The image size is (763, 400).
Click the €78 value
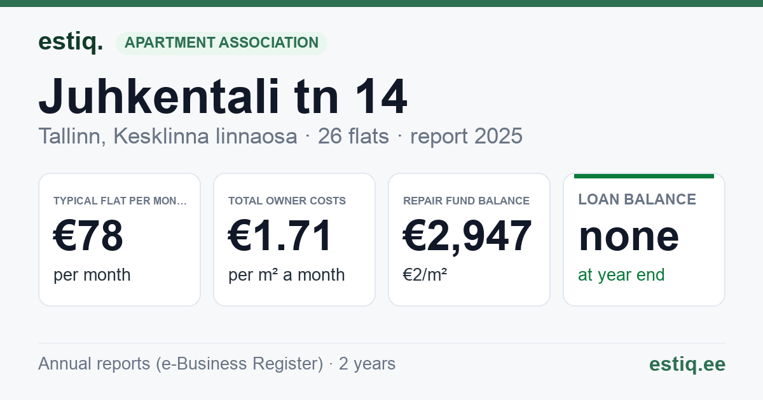tap(88, 236)
